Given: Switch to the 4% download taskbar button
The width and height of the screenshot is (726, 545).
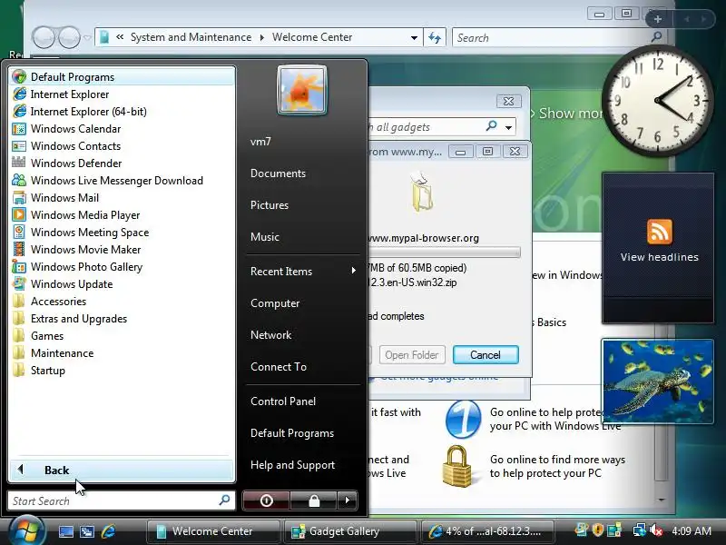Looking at the screenshot, I should [487, 531].
